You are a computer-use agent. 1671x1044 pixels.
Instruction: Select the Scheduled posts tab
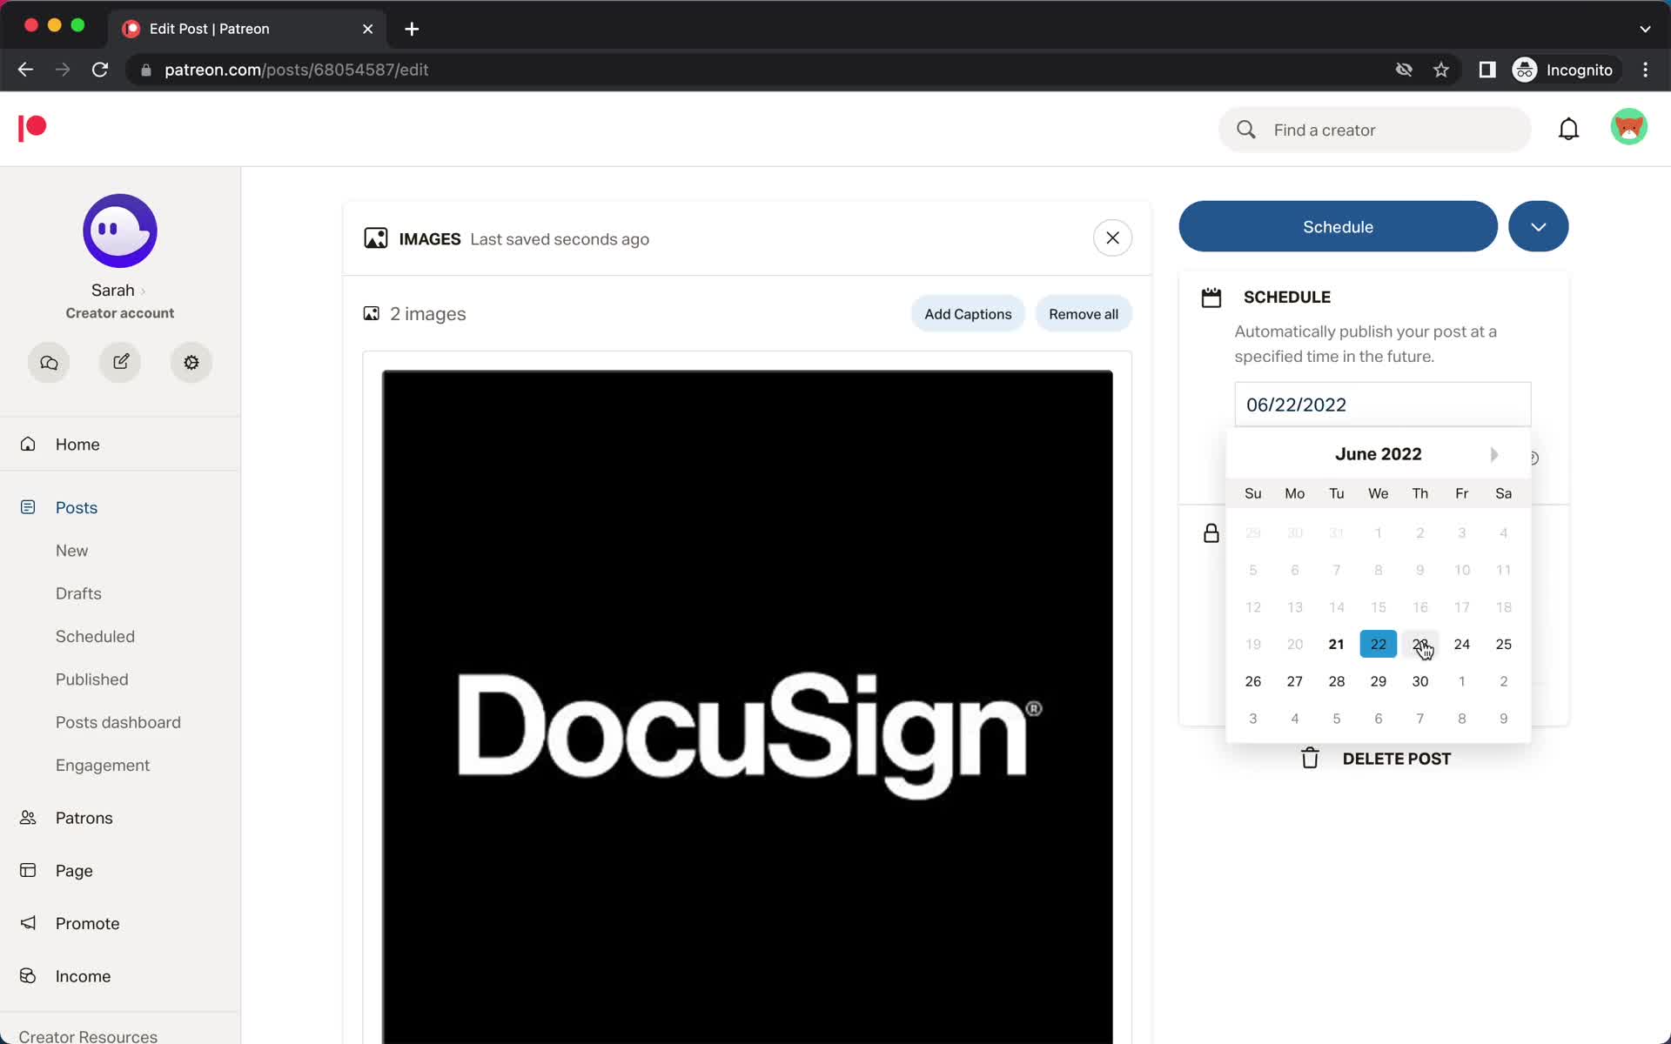(95, 636)
